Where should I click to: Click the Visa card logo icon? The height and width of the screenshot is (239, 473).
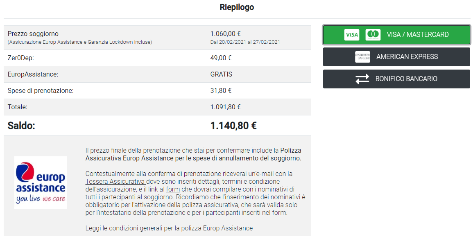[351, 35]
